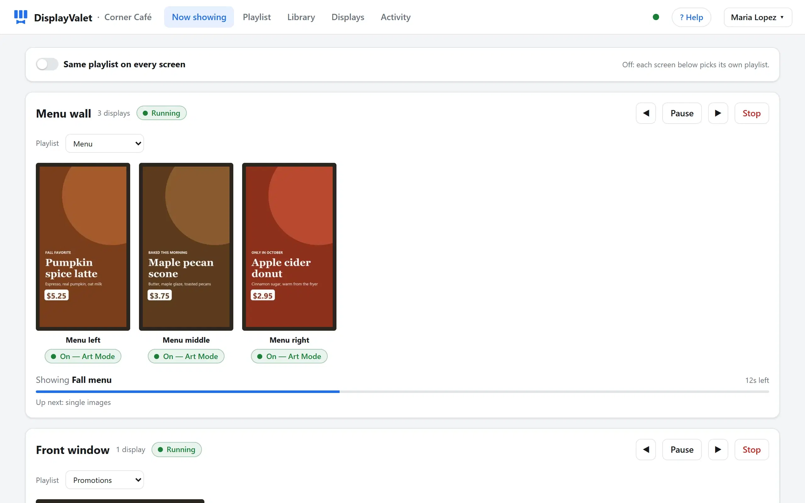Click the '1 display' count text
The image size is (805, 503).
click(x=130, y=450)
